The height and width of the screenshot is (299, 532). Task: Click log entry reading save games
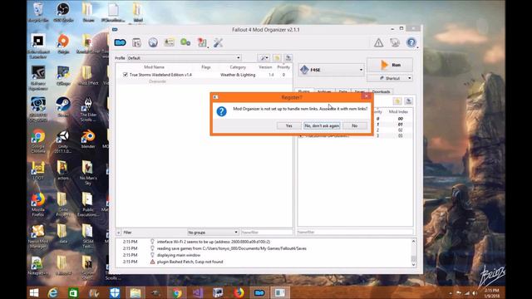click(231, 248)
